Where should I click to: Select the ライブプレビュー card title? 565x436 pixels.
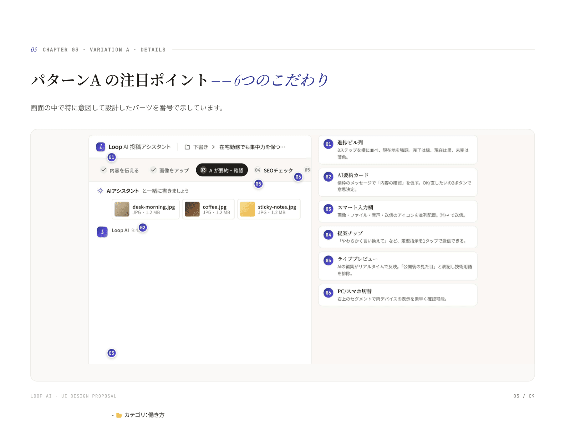pos(357,259)
